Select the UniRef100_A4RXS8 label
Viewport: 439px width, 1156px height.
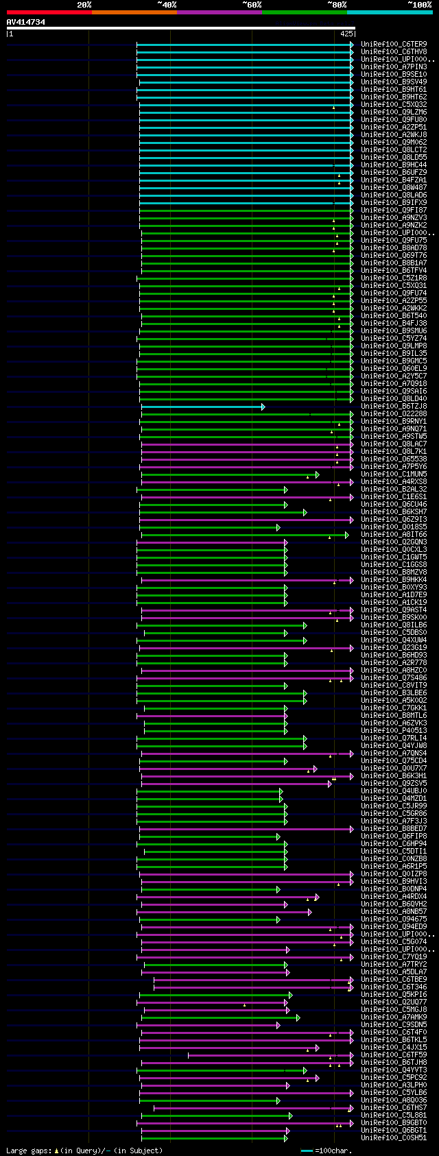tap(394, 482)
